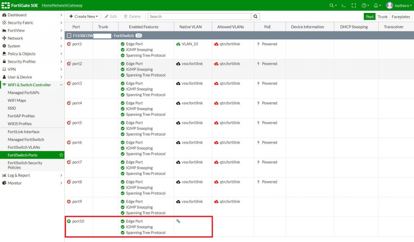Click the Allowed VLANs column header
414x242 pixels.
tap(233, 27)
